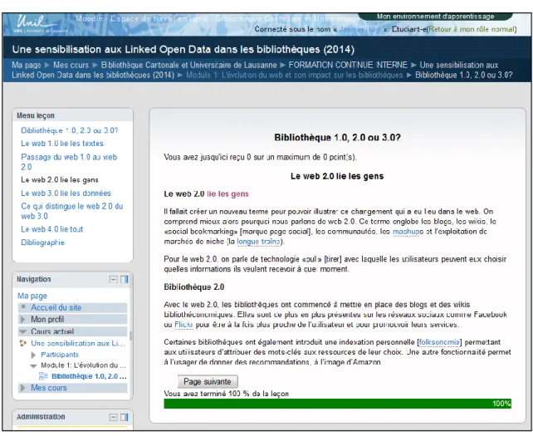This screenshot has height=436, width=533.
Task: Click the Page suivante button
Action: 208,381
